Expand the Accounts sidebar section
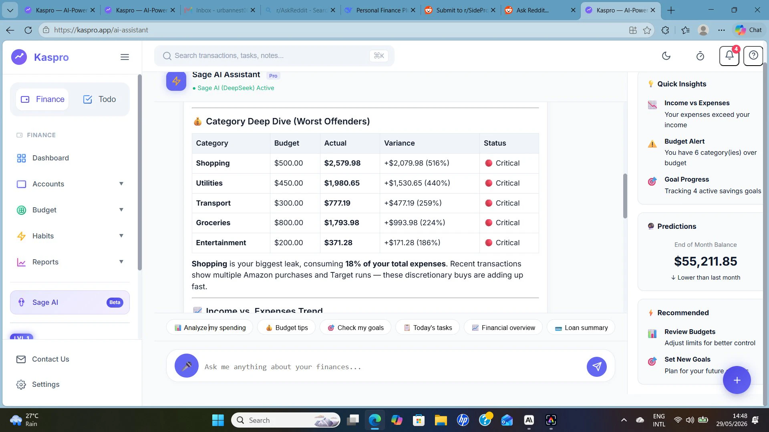This screenshot has height=432, width=769. click(70, 184)
